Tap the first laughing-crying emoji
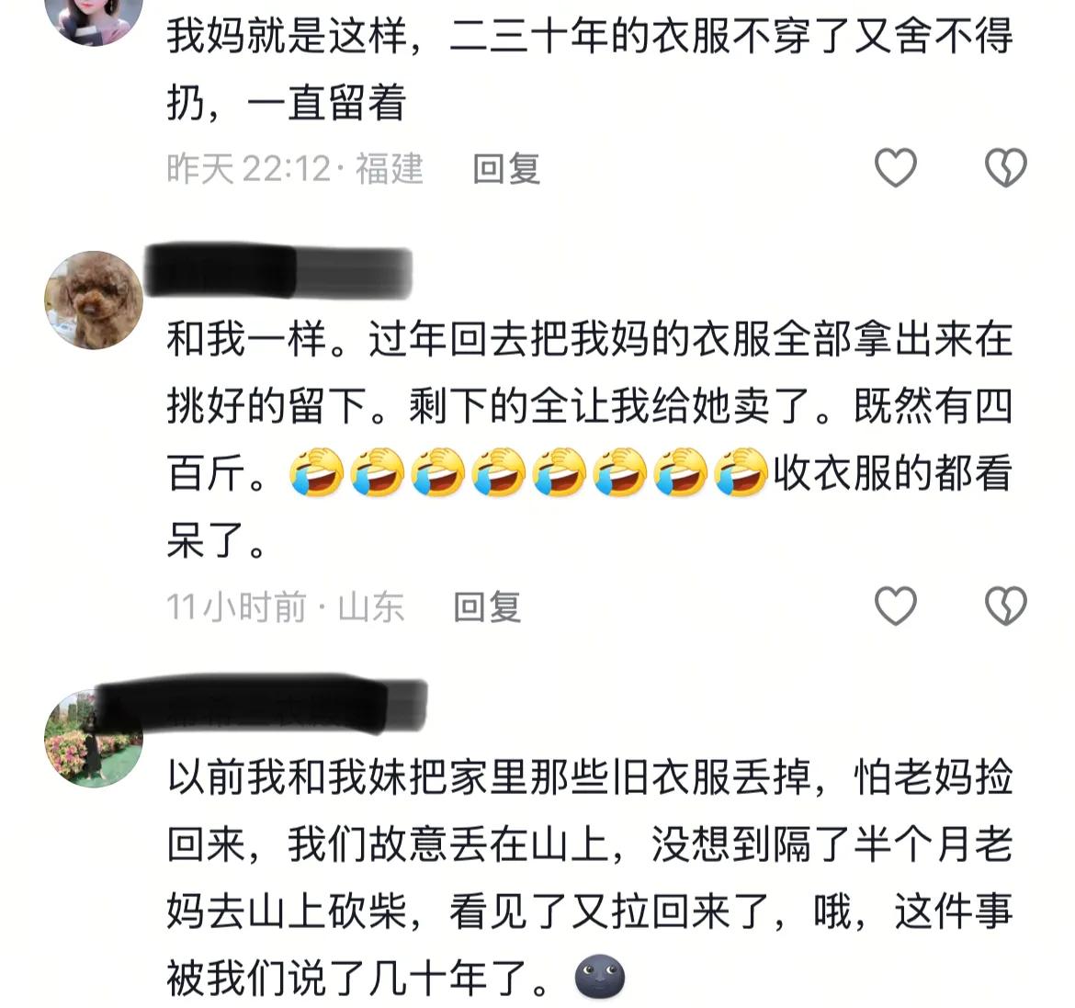The image size is (1075, 1008). [x=317, y=472]
